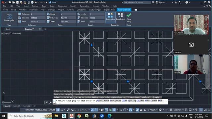The image size is (212, 119).
Task: Click the New drawing icon in Quick Access
Action: point(10,2)
